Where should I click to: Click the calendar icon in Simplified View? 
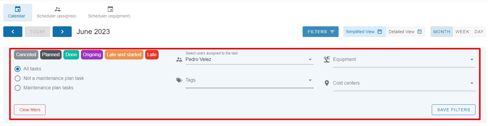tap(380, 32)
